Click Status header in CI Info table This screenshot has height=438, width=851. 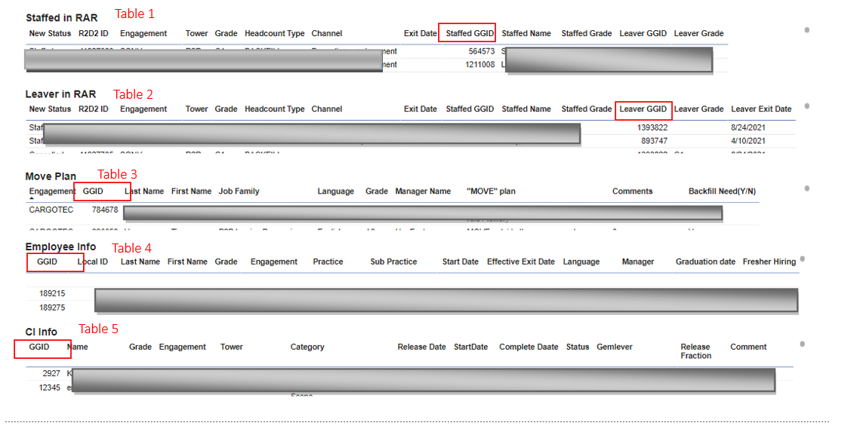coord(578,347)
